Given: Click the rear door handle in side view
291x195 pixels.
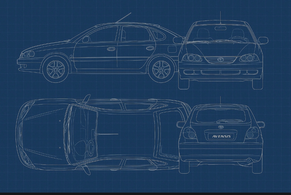Looking at the screenshot, I should click(150, 48).
